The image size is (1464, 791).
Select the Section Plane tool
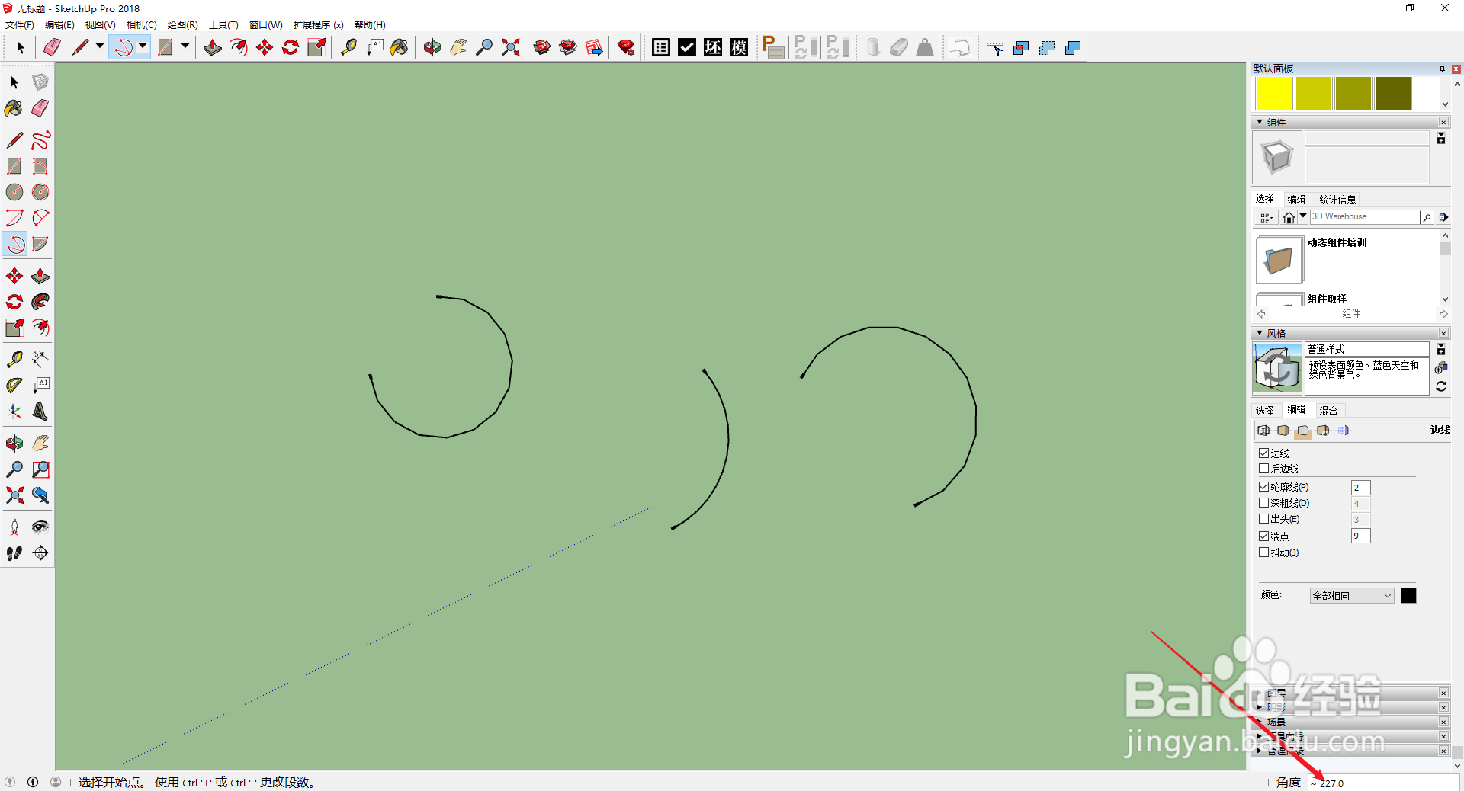40,553
